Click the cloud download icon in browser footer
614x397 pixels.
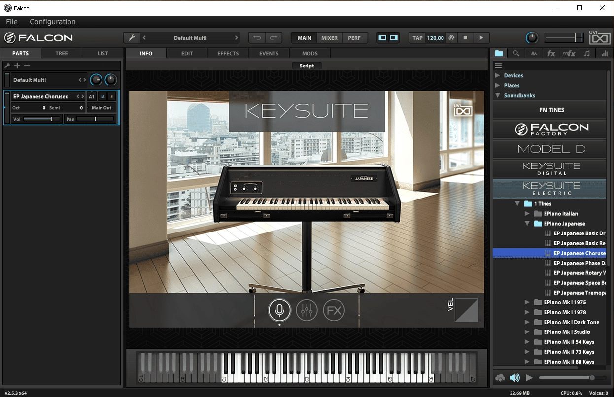pyautogui.click(x=500, y=378)
